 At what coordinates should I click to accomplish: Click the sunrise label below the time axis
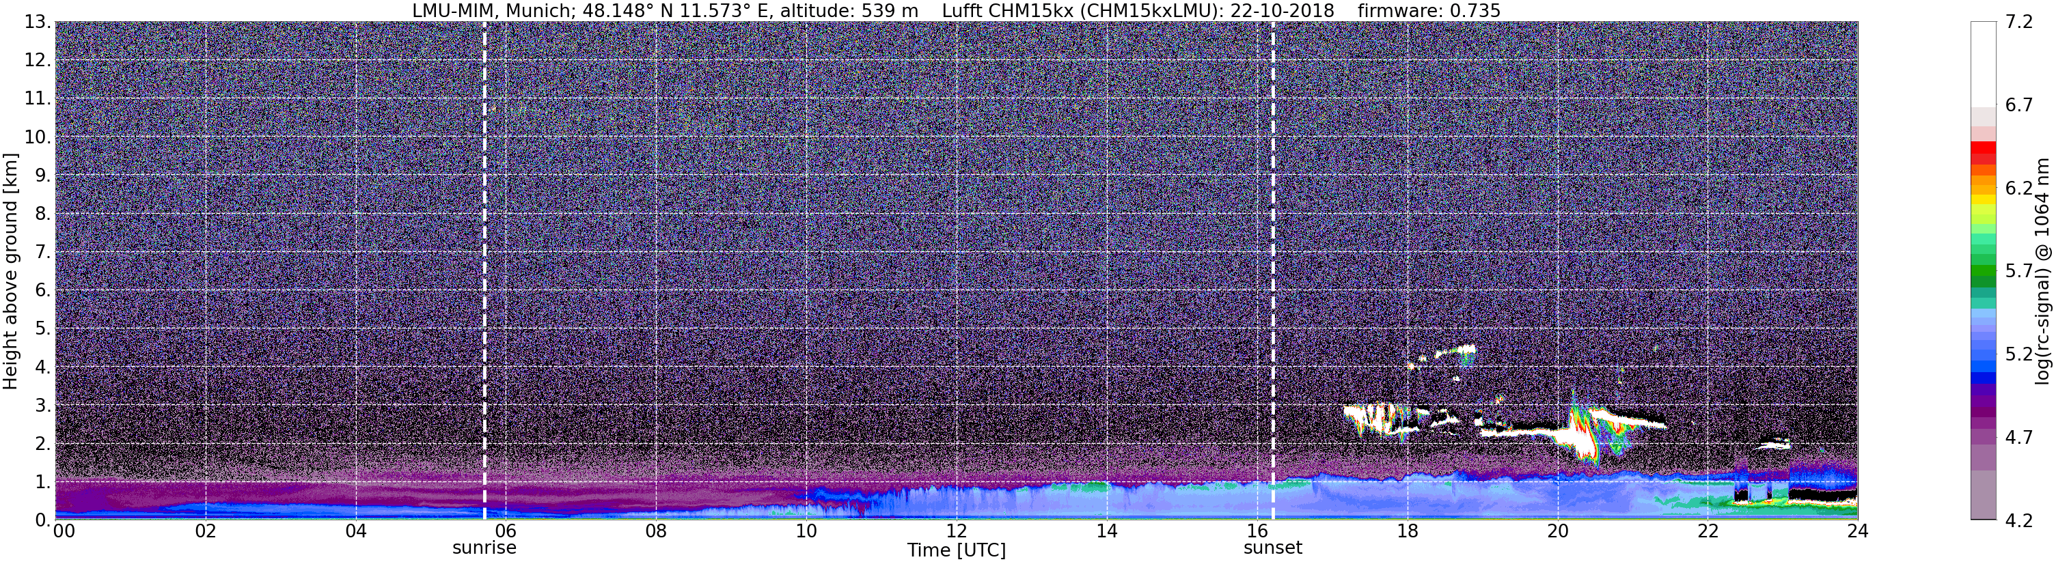click(484, 548)
